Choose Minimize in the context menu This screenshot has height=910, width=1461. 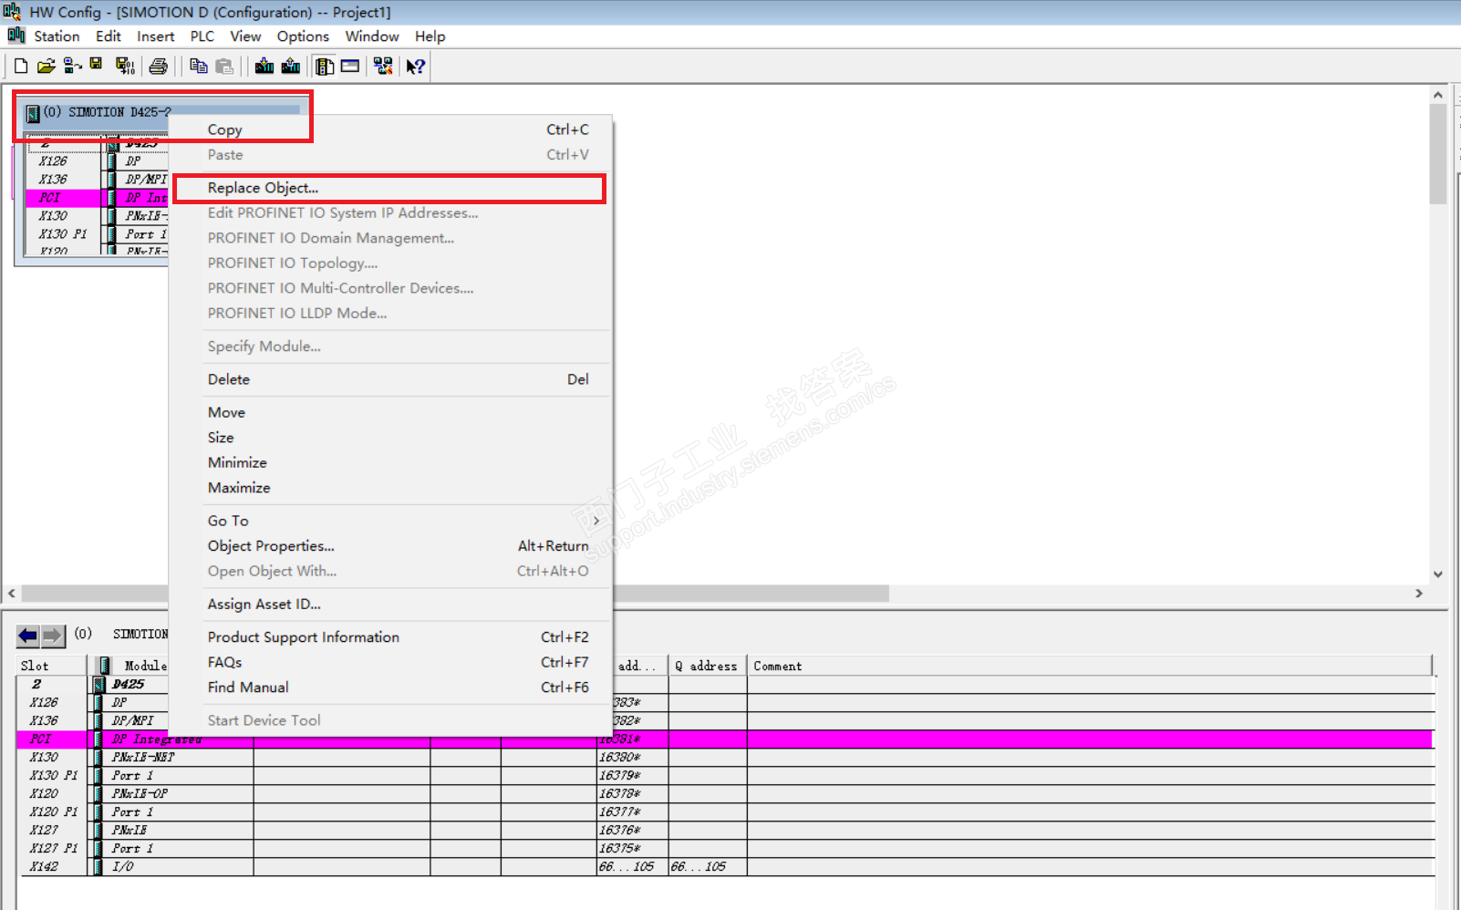point(391,462)
